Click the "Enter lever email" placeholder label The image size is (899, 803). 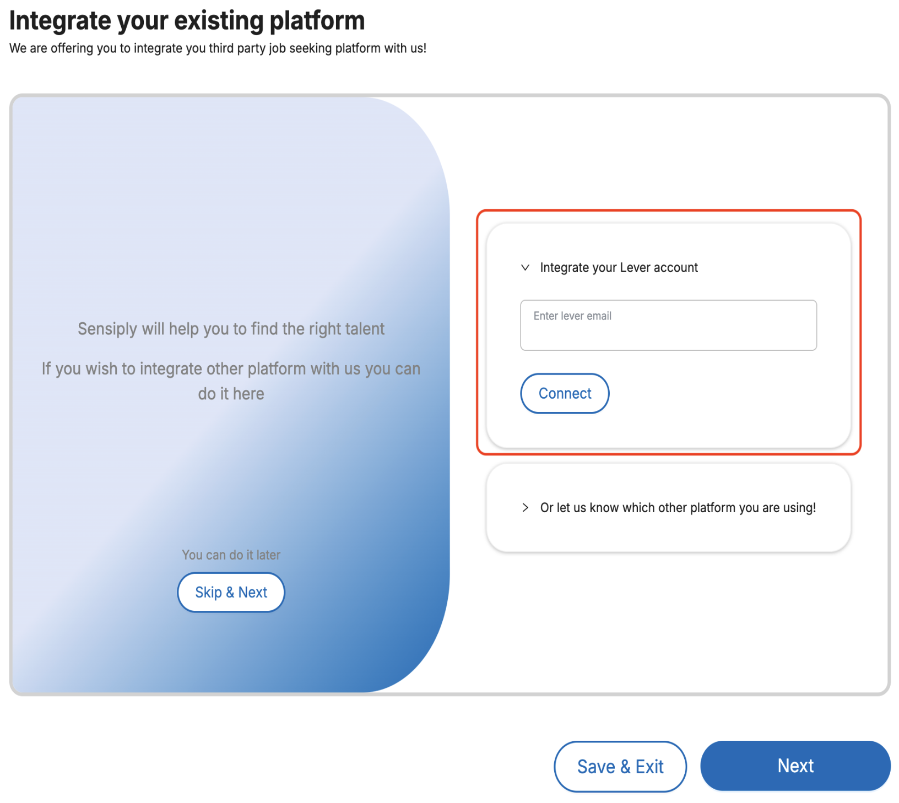(572, 316)
